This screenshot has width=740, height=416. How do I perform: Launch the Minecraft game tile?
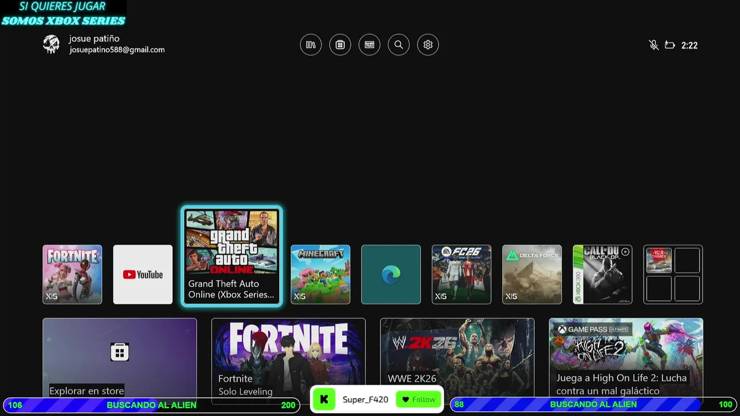(320, 274)
